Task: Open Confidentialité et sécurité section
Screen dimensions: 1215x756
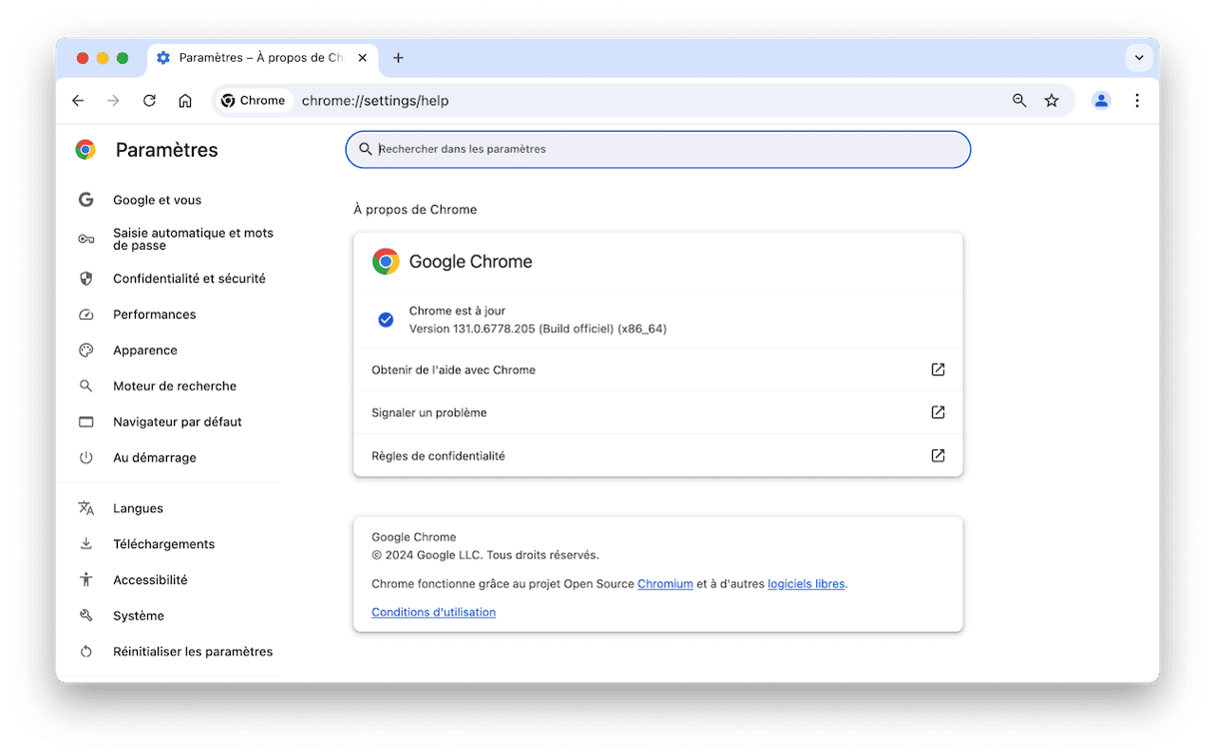Action: [x=189, y=279]
